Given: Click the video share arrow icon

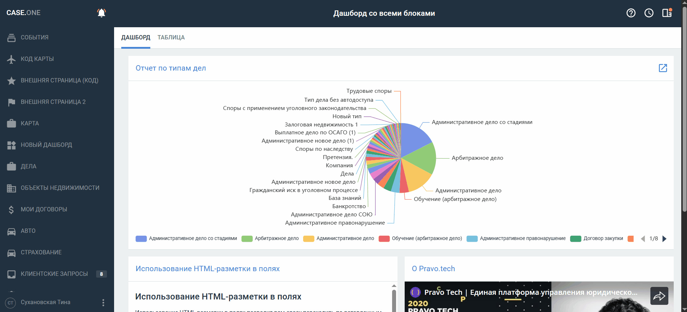Looking at the screenshot, I should click(659, 296).
